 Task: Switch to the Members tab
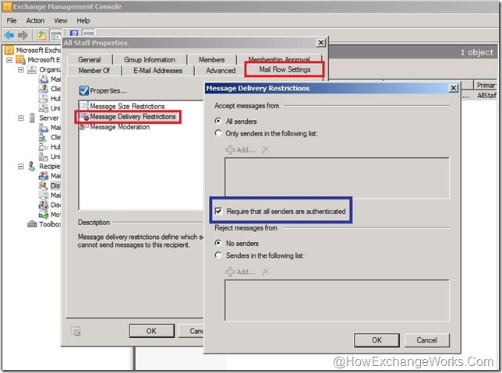211,59
